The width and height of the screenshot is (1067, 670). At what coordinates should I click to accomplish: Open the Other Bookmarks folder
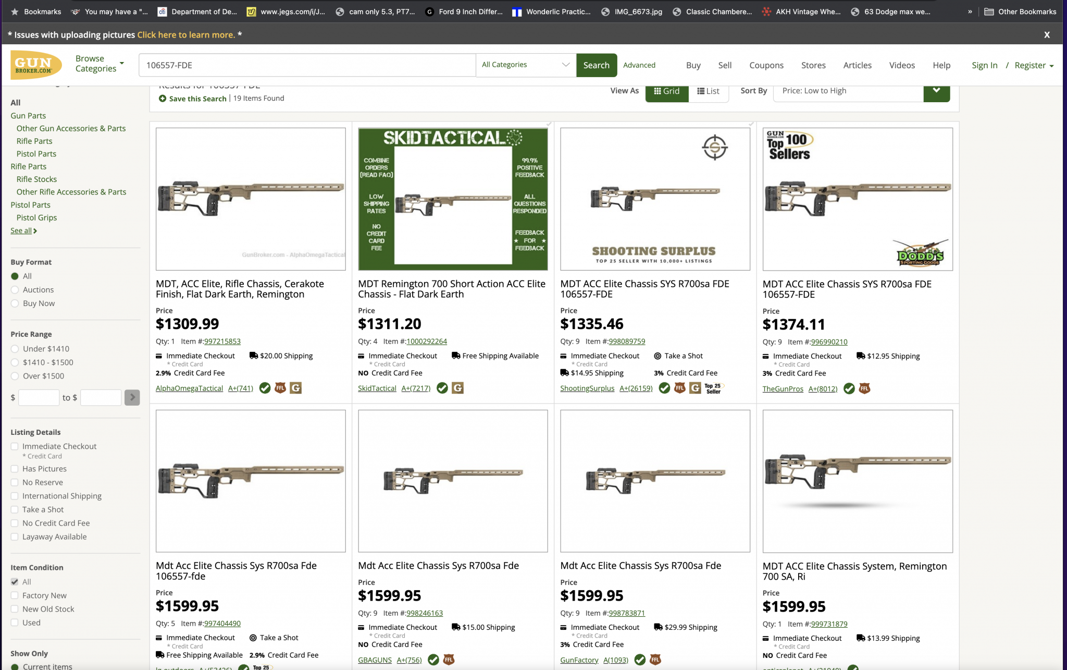pyautogui.click(x=1020, y=11)
